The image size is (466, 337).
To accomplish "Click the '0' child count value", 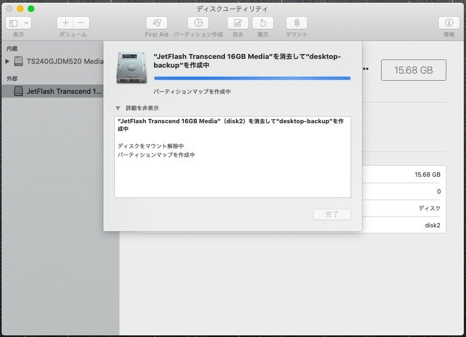I will (439, 191).
